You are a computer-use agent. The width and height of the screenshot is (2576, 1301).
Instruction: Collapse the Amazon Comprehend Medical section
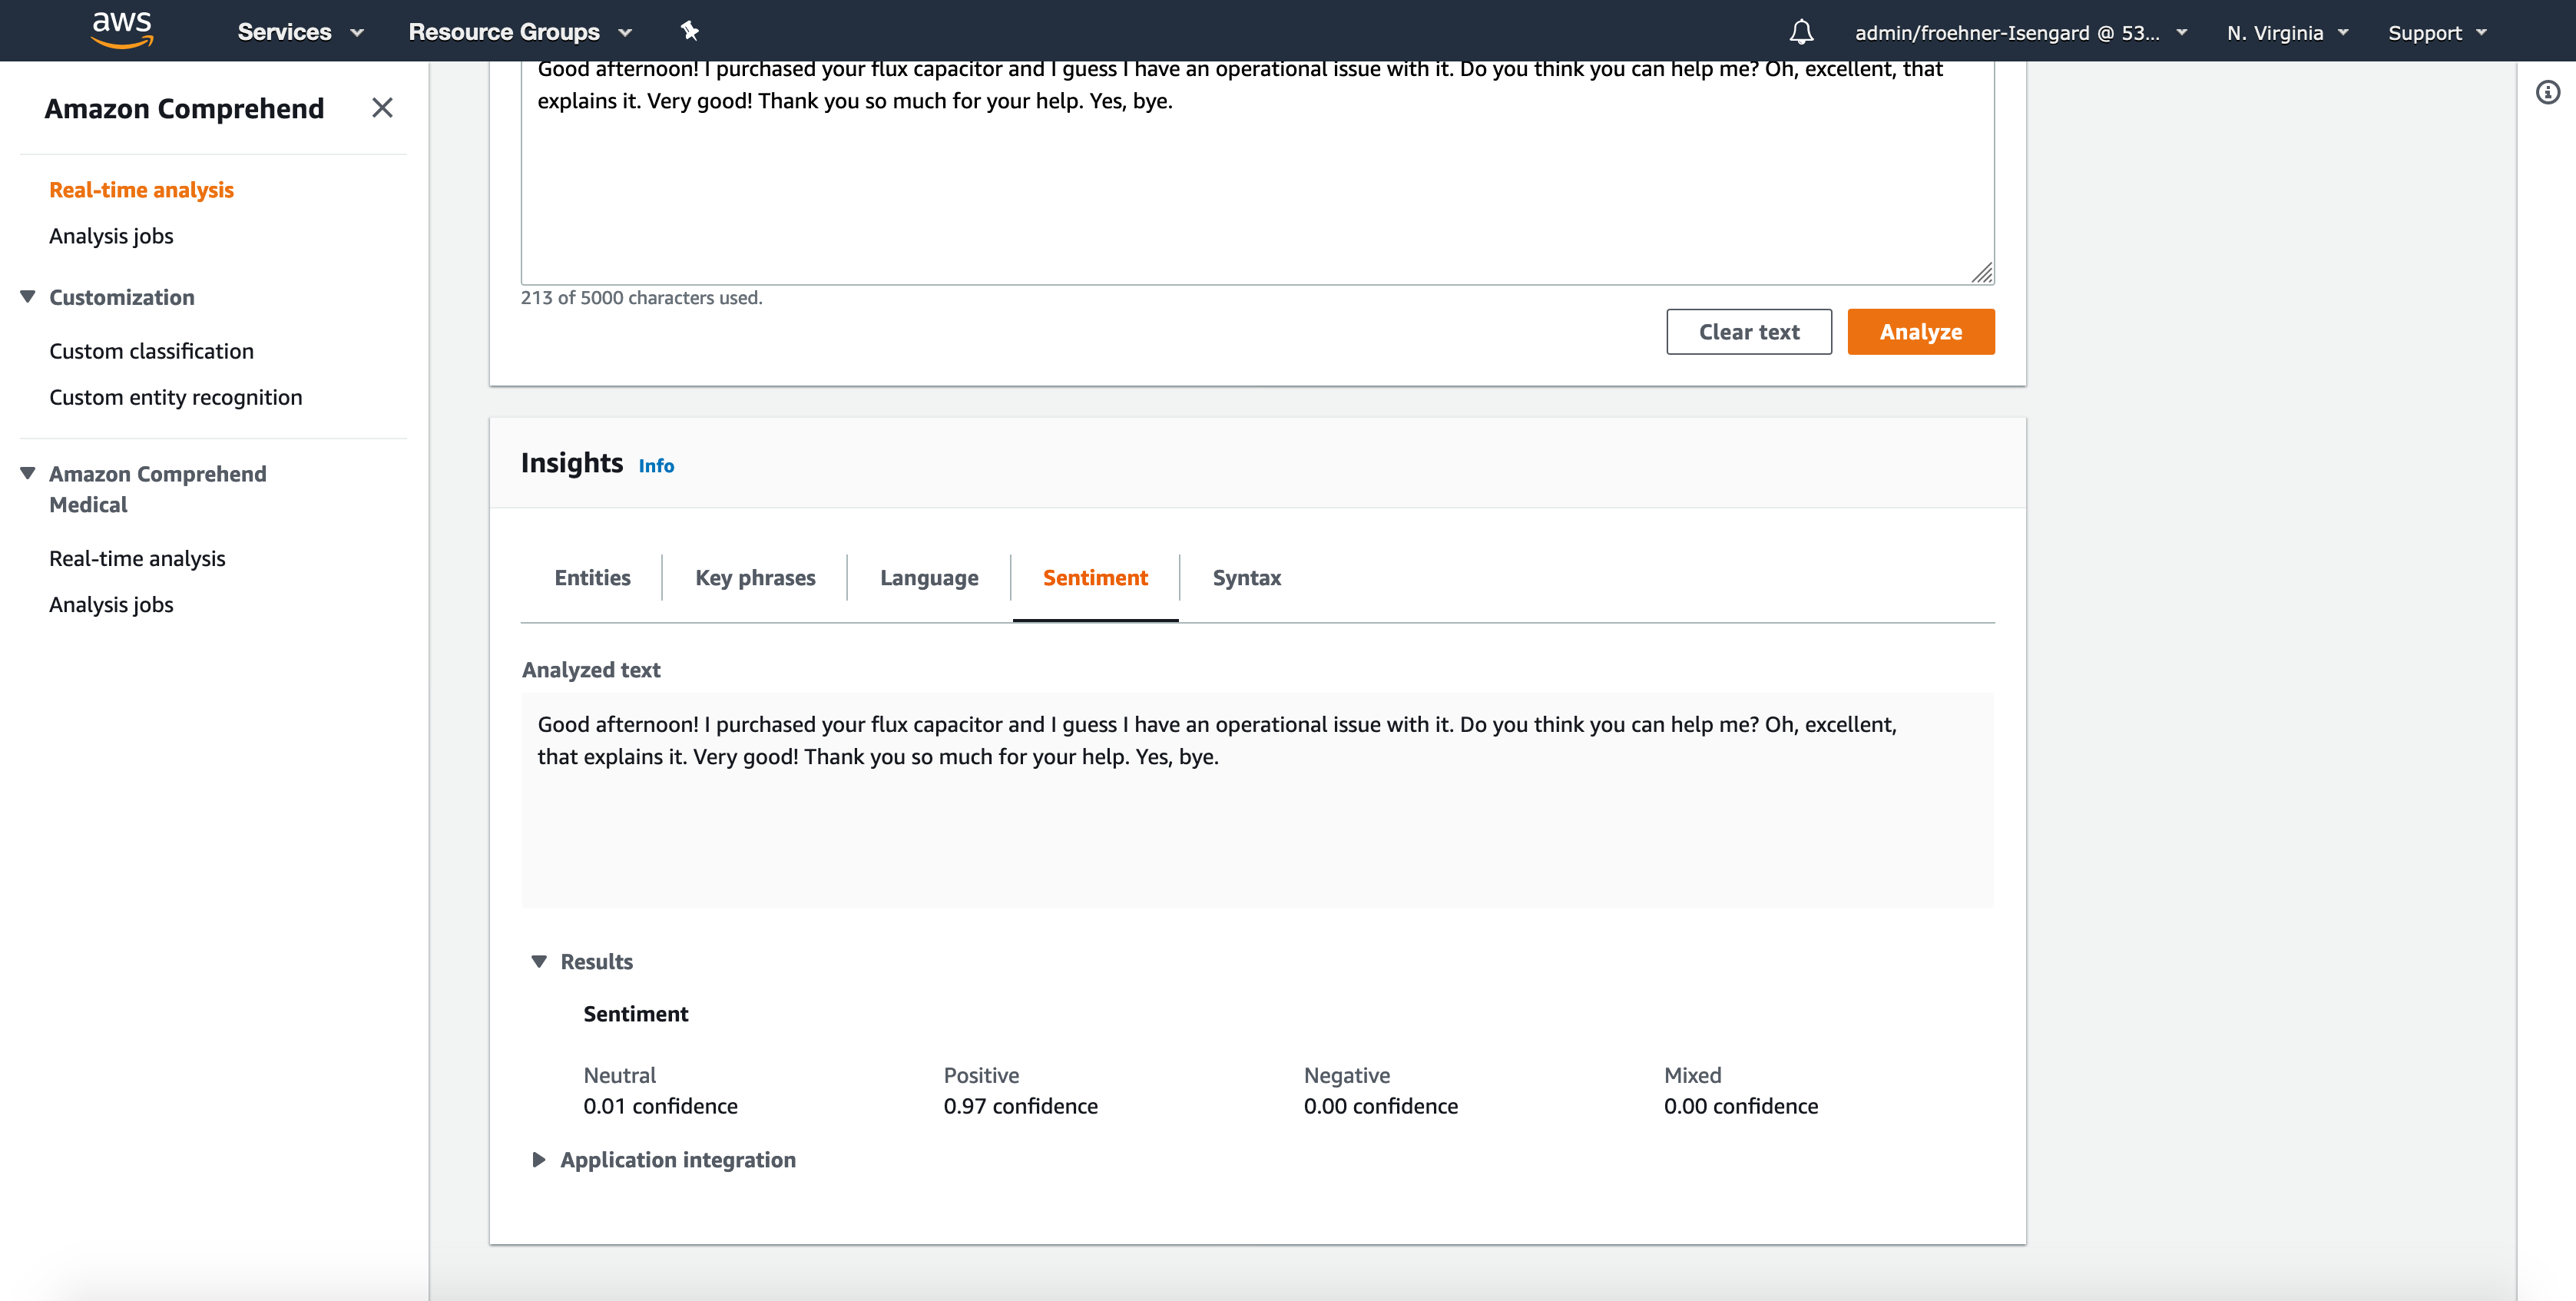click(28, 474)
